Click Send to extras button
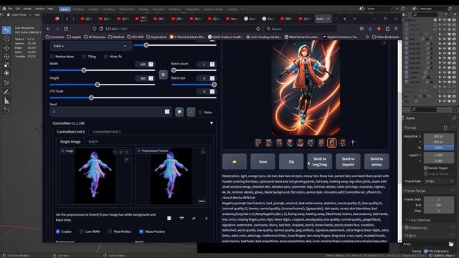The image size is (459, 258). [x=377, y=161]
